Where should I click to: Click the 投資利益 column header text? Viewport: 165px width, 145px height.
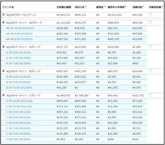click(137, 7)
